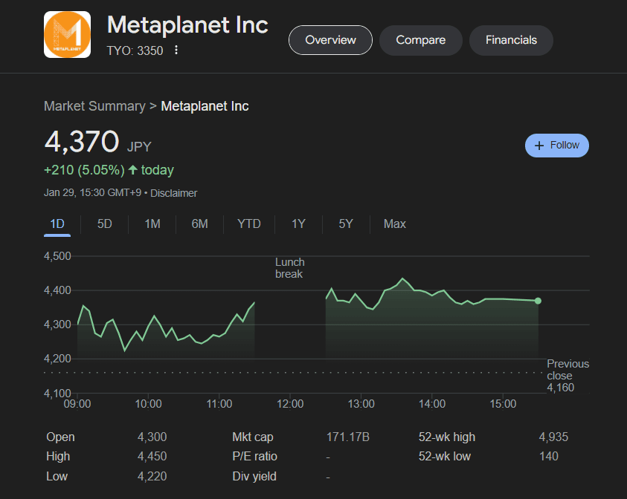627x499 pixels.
Task: View year-to-date performance with YTD
Action: tap(249, 224)
